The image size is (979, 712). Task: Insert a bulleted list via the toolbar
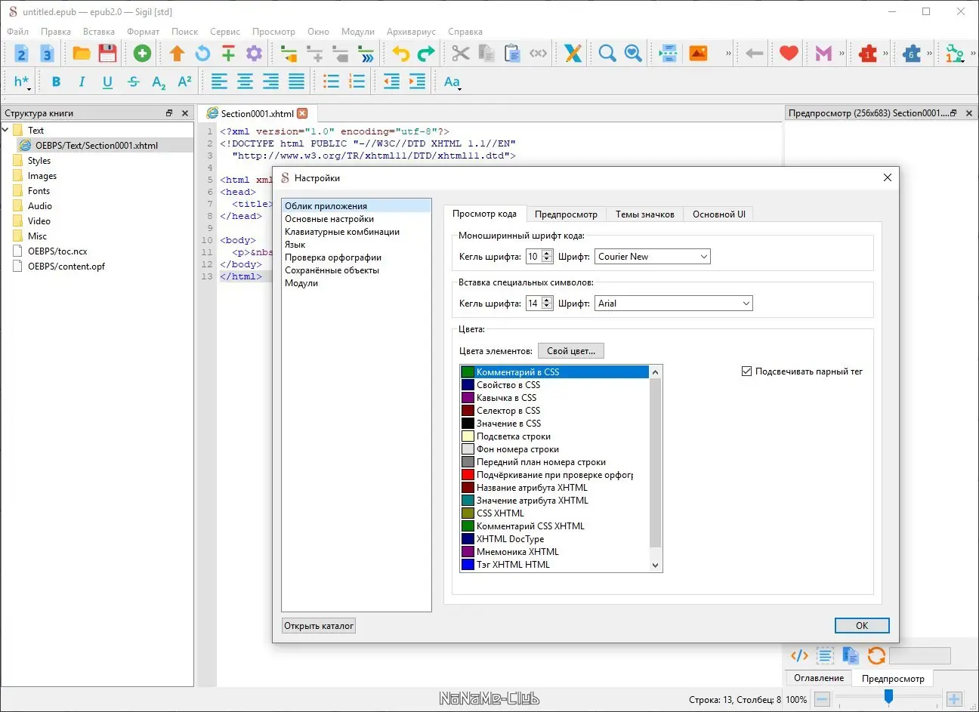click(331, 82)
